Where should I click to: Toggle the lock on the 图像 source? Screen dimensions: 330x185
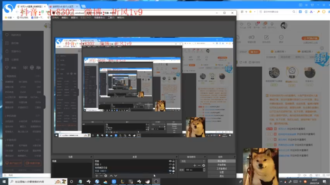[173, 161]
